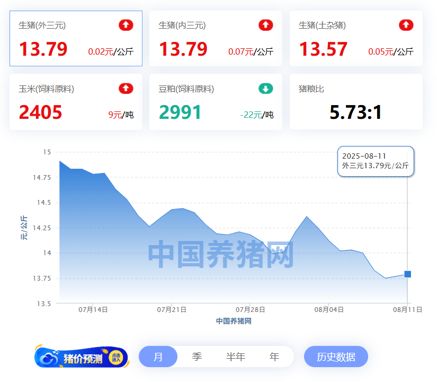The height and width of the screenshot is (382, 437).
Task: Click the 0.07元/公斤 change value
Action: 251,51
